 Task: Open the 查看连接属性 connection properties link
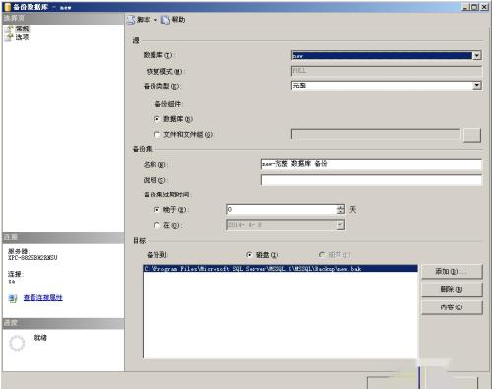click(x=42, y=298)
